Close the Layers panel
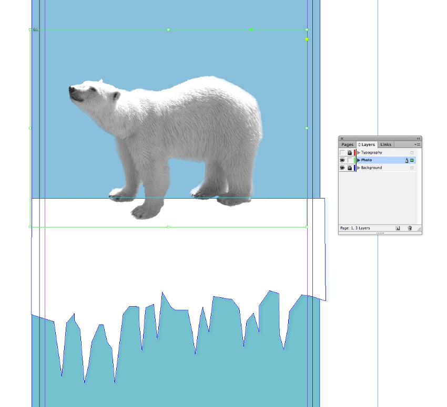The image size is (447, 407). pyautogui.click(x=342, y=139)
